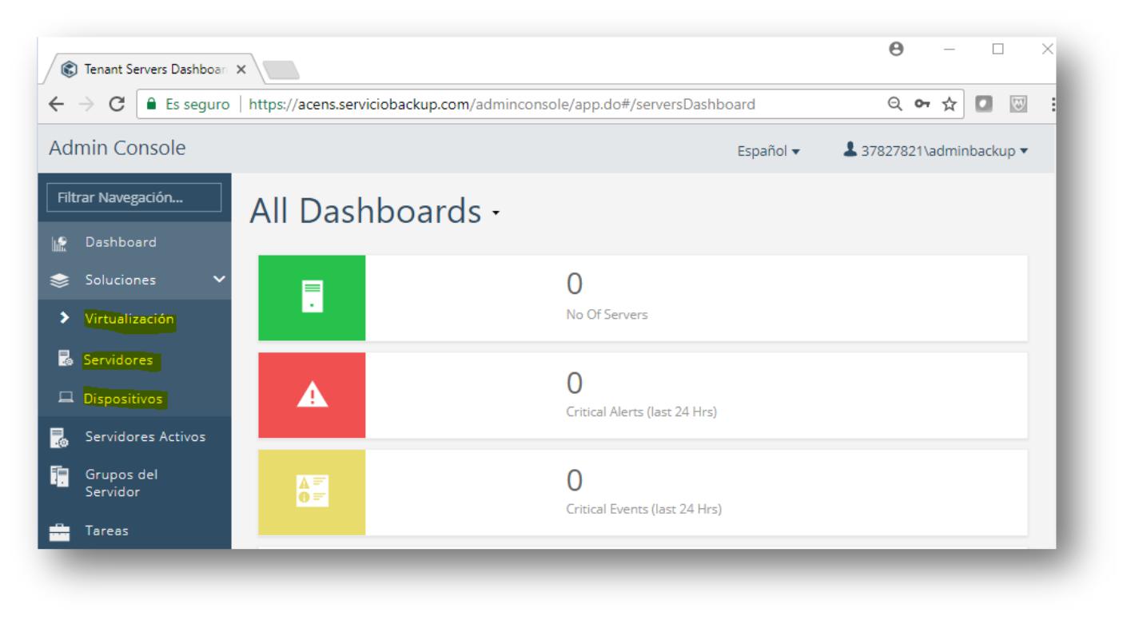
Task: Click the Soluciones layers icon
Action: [59, 280]
